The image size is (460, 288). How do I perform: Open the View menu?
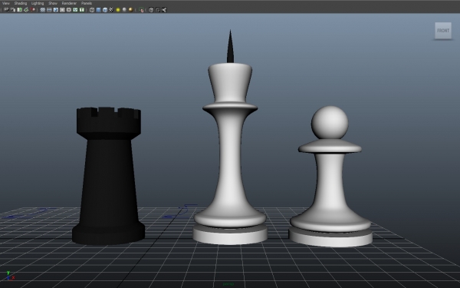[x=6, y=3]
